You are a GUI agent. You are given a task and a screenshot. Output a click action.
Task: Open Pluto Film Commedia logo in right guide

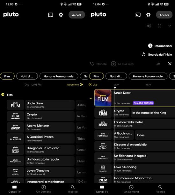point(103,179)
